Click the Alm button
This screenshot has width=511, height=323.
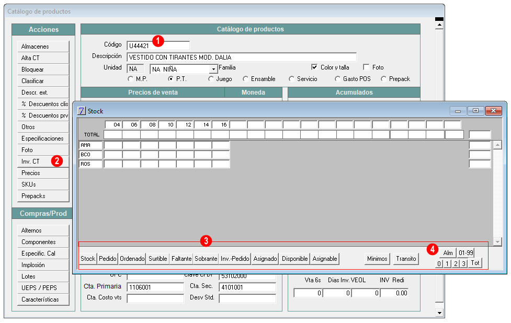448,253
